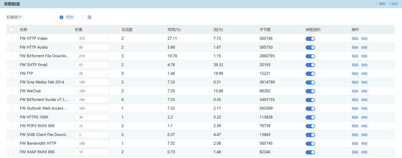Delete the FW Bandwidth HTTP row
Viewport: 402px width, 158px height.
click(364, 144)
